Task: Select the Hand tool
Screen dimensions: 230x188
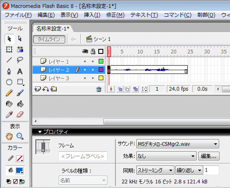Action: 9,136
